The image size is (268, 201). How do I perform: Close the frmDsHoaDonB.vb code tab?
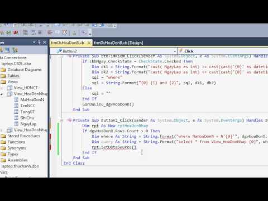(x=89, y=43)
